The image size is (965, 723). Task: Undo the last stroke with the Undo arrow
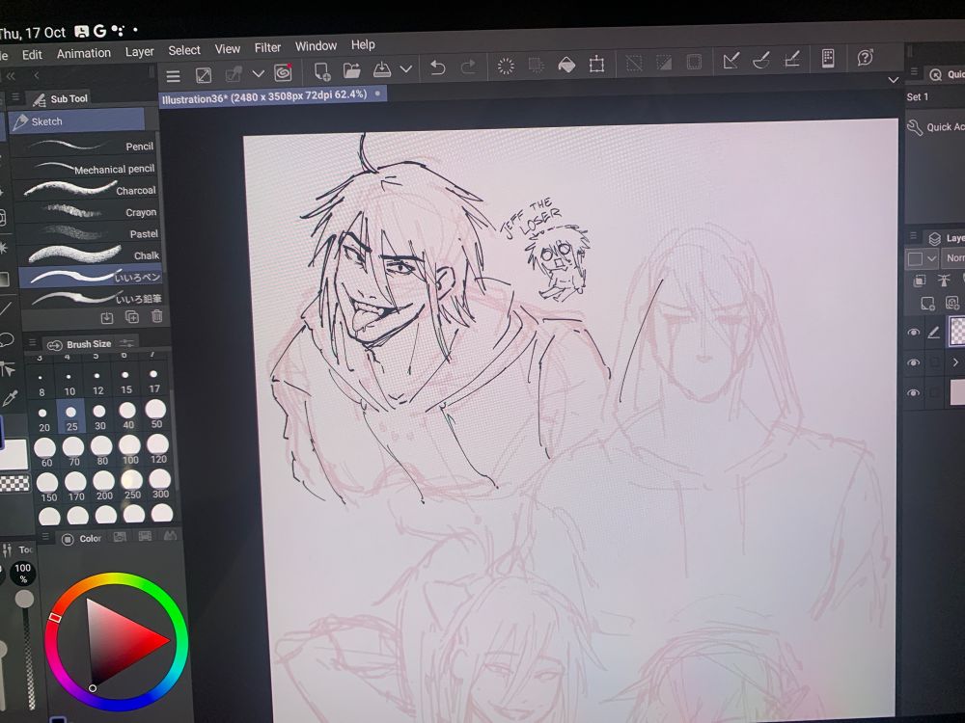click(437, 67)
